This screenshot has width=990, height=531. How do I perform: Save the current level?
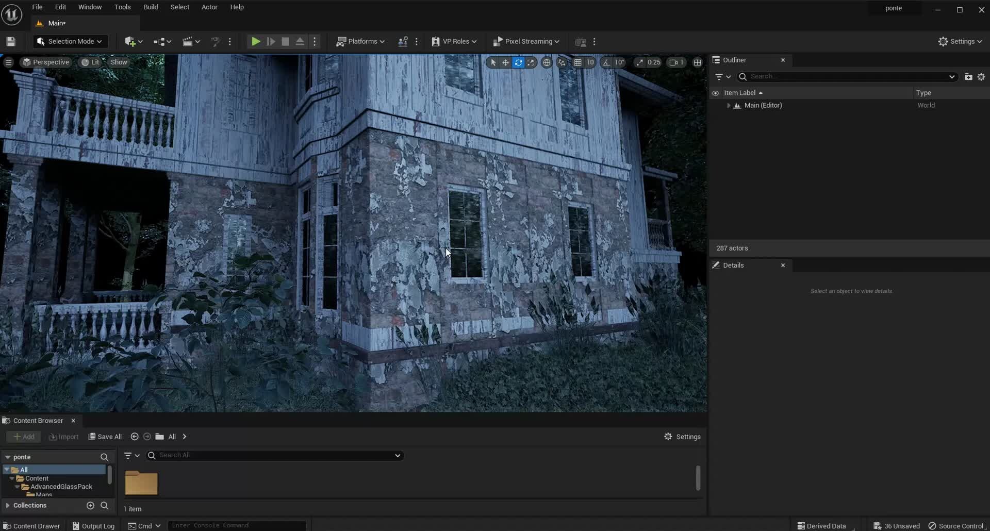pyautogui.click(x=11, y=41)
